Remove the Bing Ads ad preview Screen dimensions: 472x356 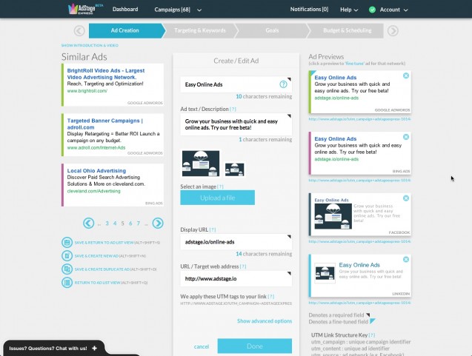406,137
